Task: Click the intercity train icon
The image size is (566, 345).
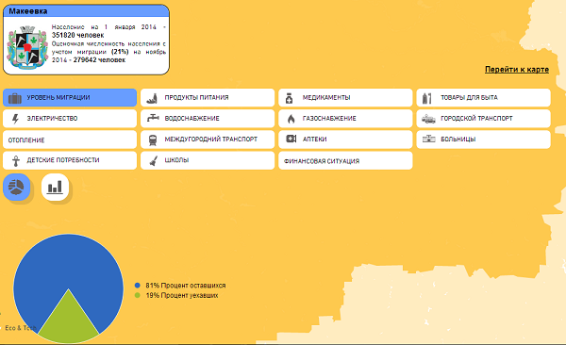Action: pos(153,140)
